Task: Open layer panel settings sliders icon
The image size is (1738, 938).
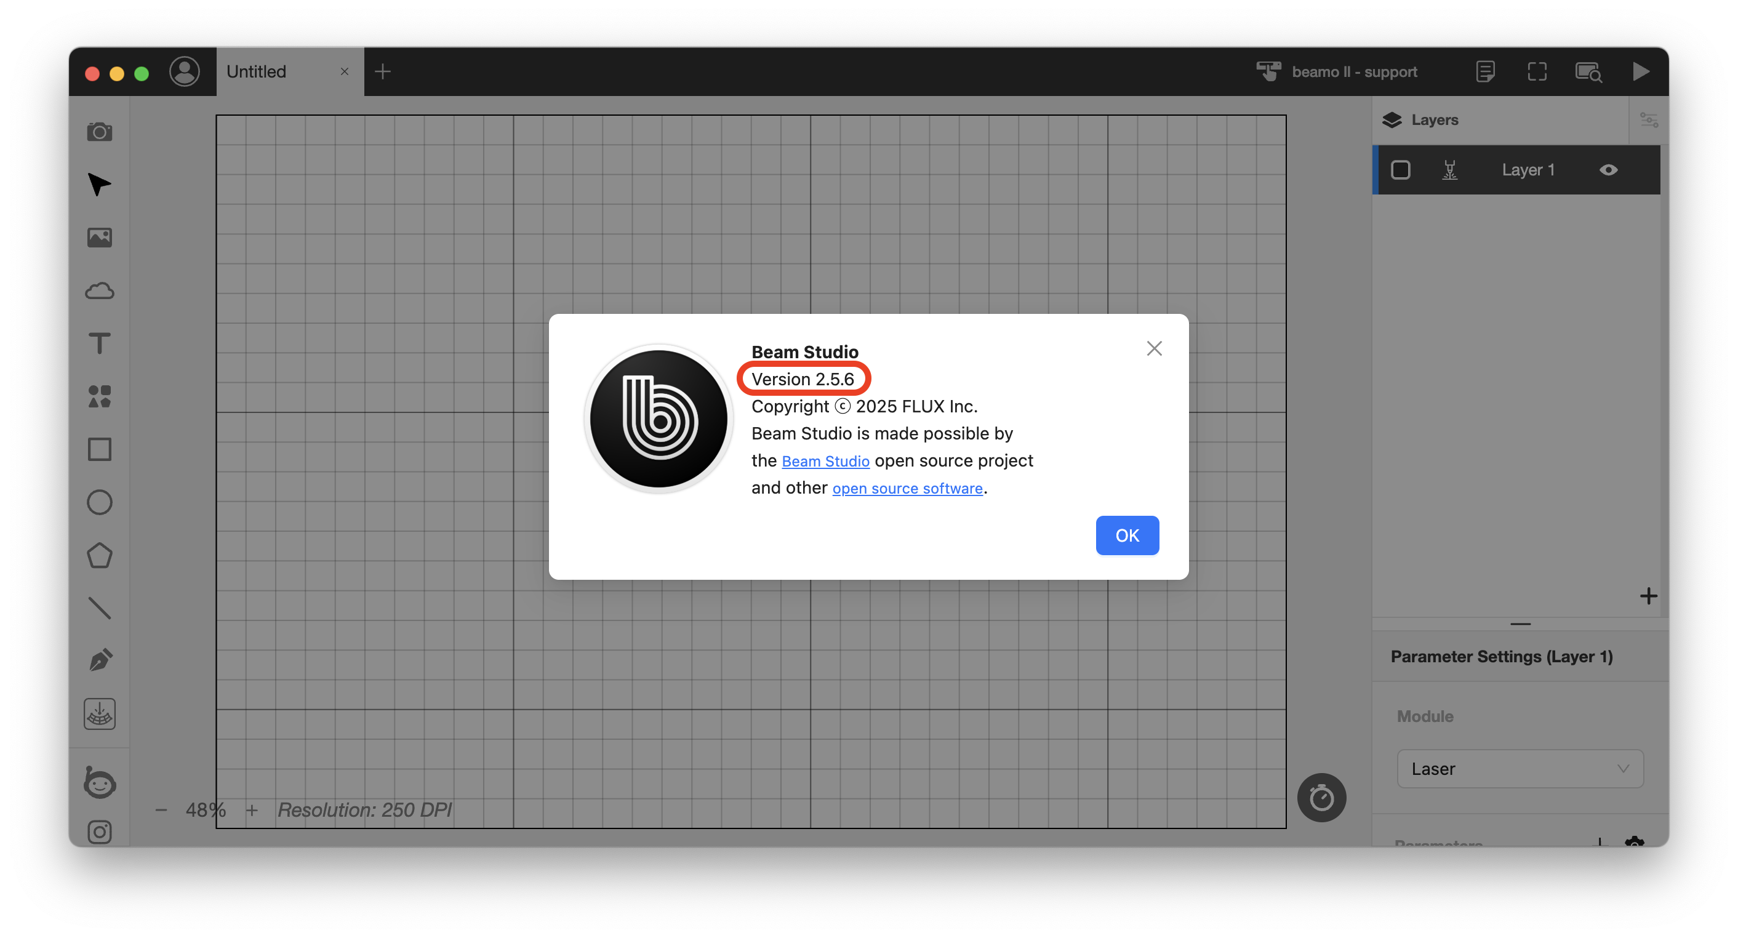Action: pyautogui.click(x=1648, y=120)
